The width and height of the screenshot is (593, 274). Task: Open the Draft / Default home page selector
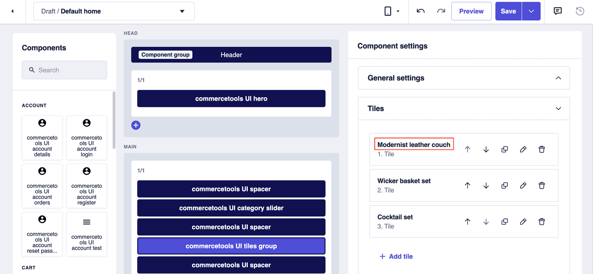coord(114,11)
